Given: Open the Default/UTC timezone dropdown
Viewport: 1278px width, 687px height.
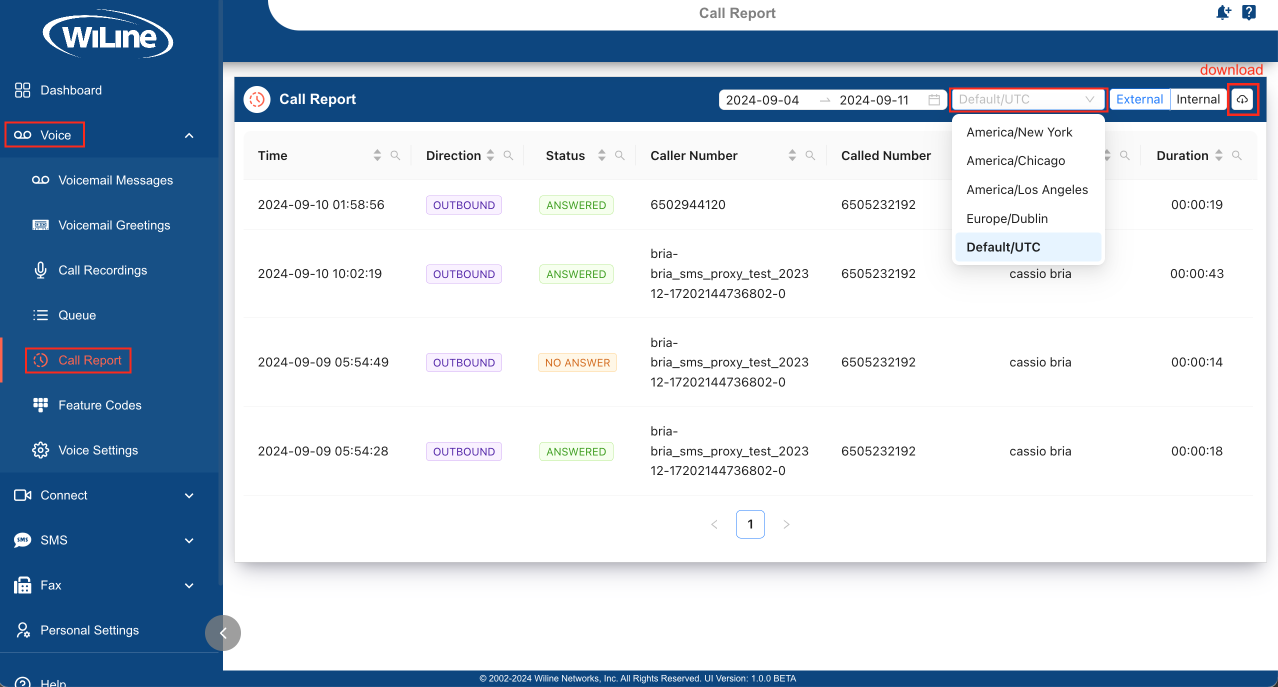Looking at the screenshot, I should coord(1028,99).
